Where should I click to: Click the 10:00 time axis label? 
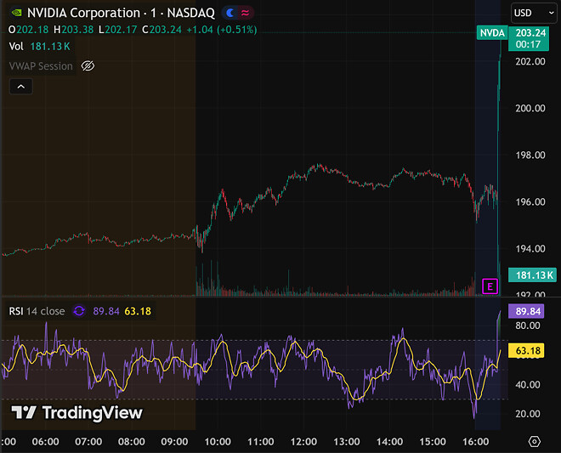218,442
